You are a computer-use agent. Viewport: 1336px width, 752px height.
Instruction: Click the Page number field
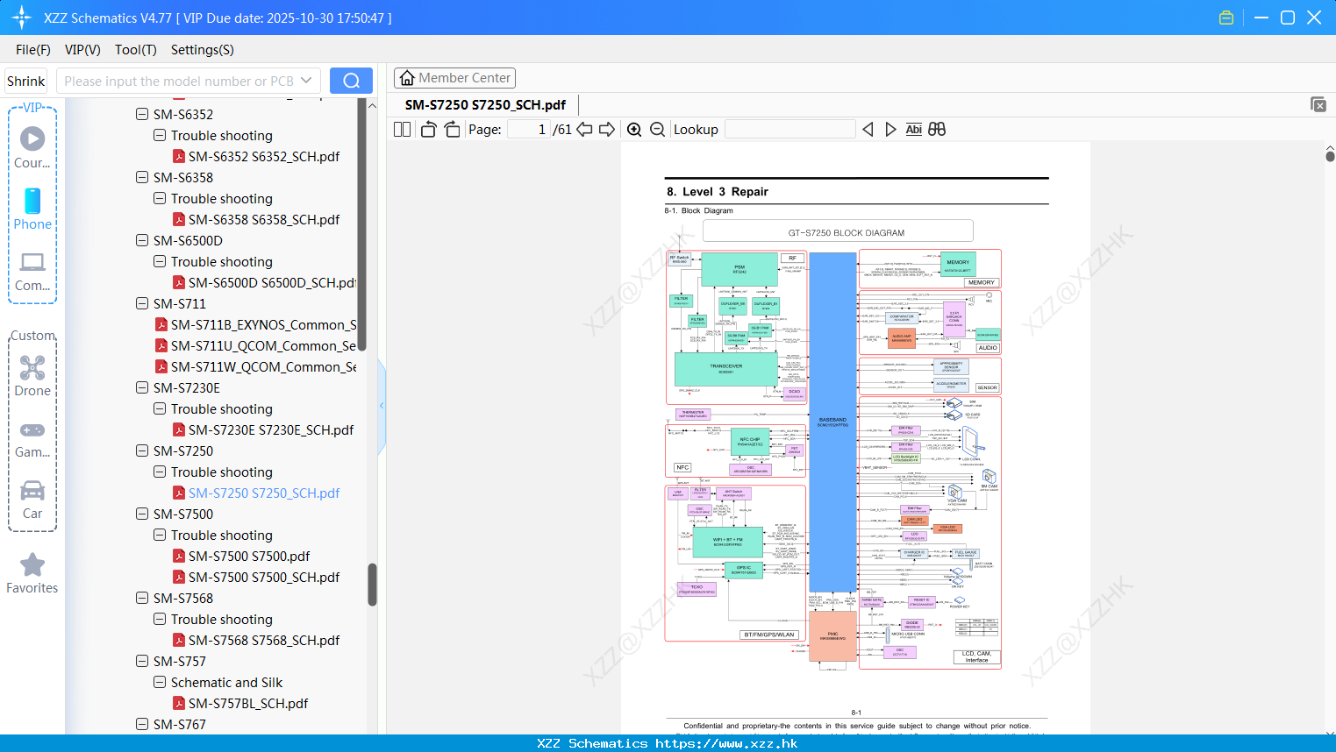coord(529,129)
